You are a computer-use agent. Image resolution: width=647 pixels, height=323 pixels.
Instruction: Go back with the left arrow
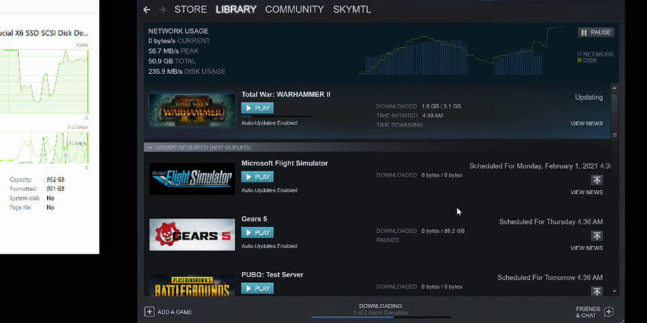coord(146,9)
